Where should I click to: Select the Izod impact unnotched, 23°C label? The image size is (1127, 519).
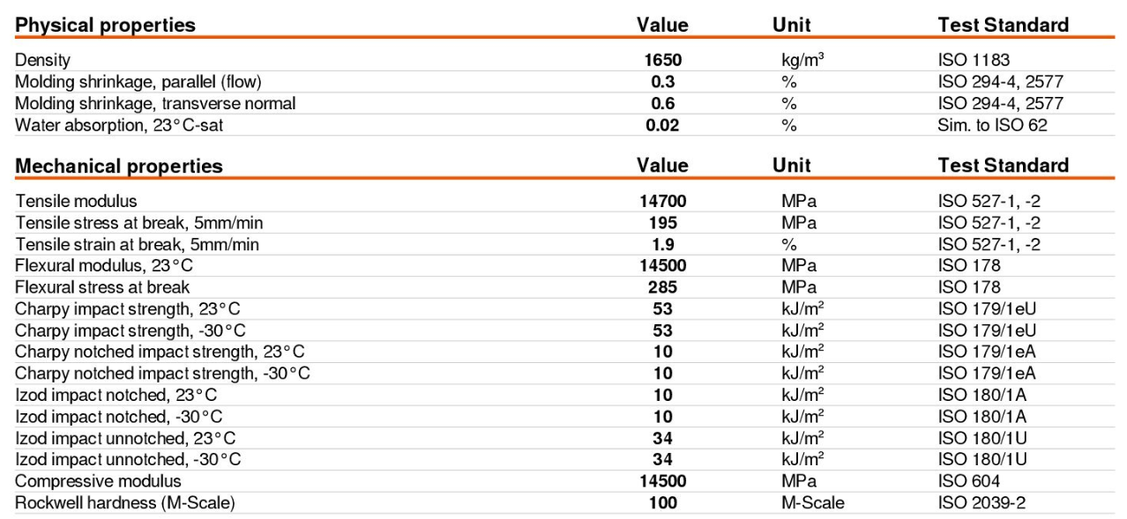pyautogui.click(x=125, y=438)
